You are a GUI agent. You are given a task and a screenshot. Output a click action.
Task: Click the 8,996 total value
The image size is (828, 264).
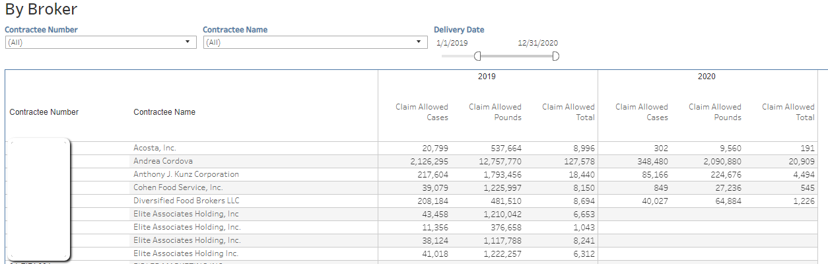point(584,148)
